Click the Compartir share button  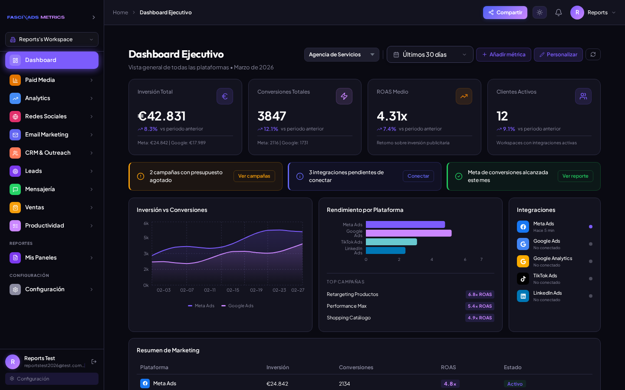pyautogui.click(x=505, y=13)
